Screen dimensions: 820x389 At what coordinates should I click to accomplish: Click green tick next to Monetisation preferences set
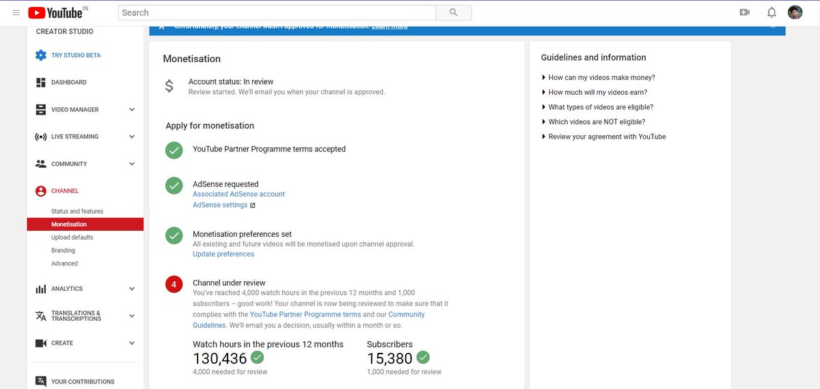(x=174, y=235)
